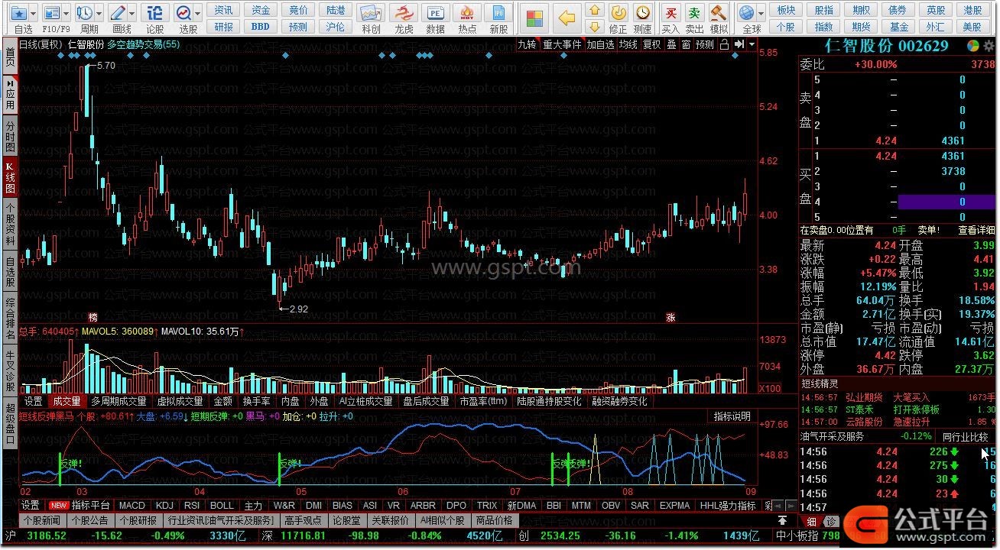Image resolution: width=1000 pixels, height=550 pixels.
Task: Select the 画线 drawing pencil tool
Action: click(x=118, y=13)
